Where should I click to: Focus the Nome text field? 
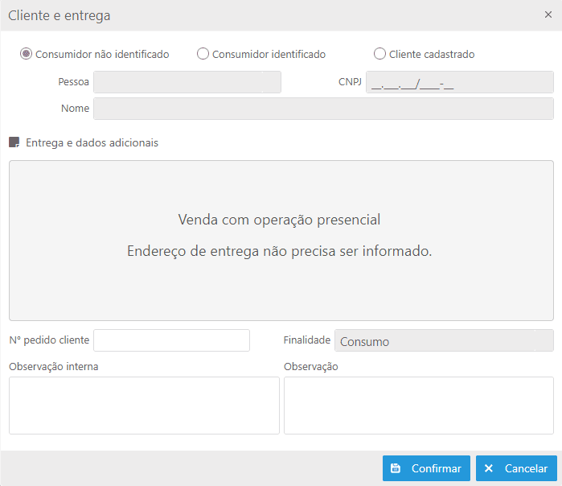[323, 109]
